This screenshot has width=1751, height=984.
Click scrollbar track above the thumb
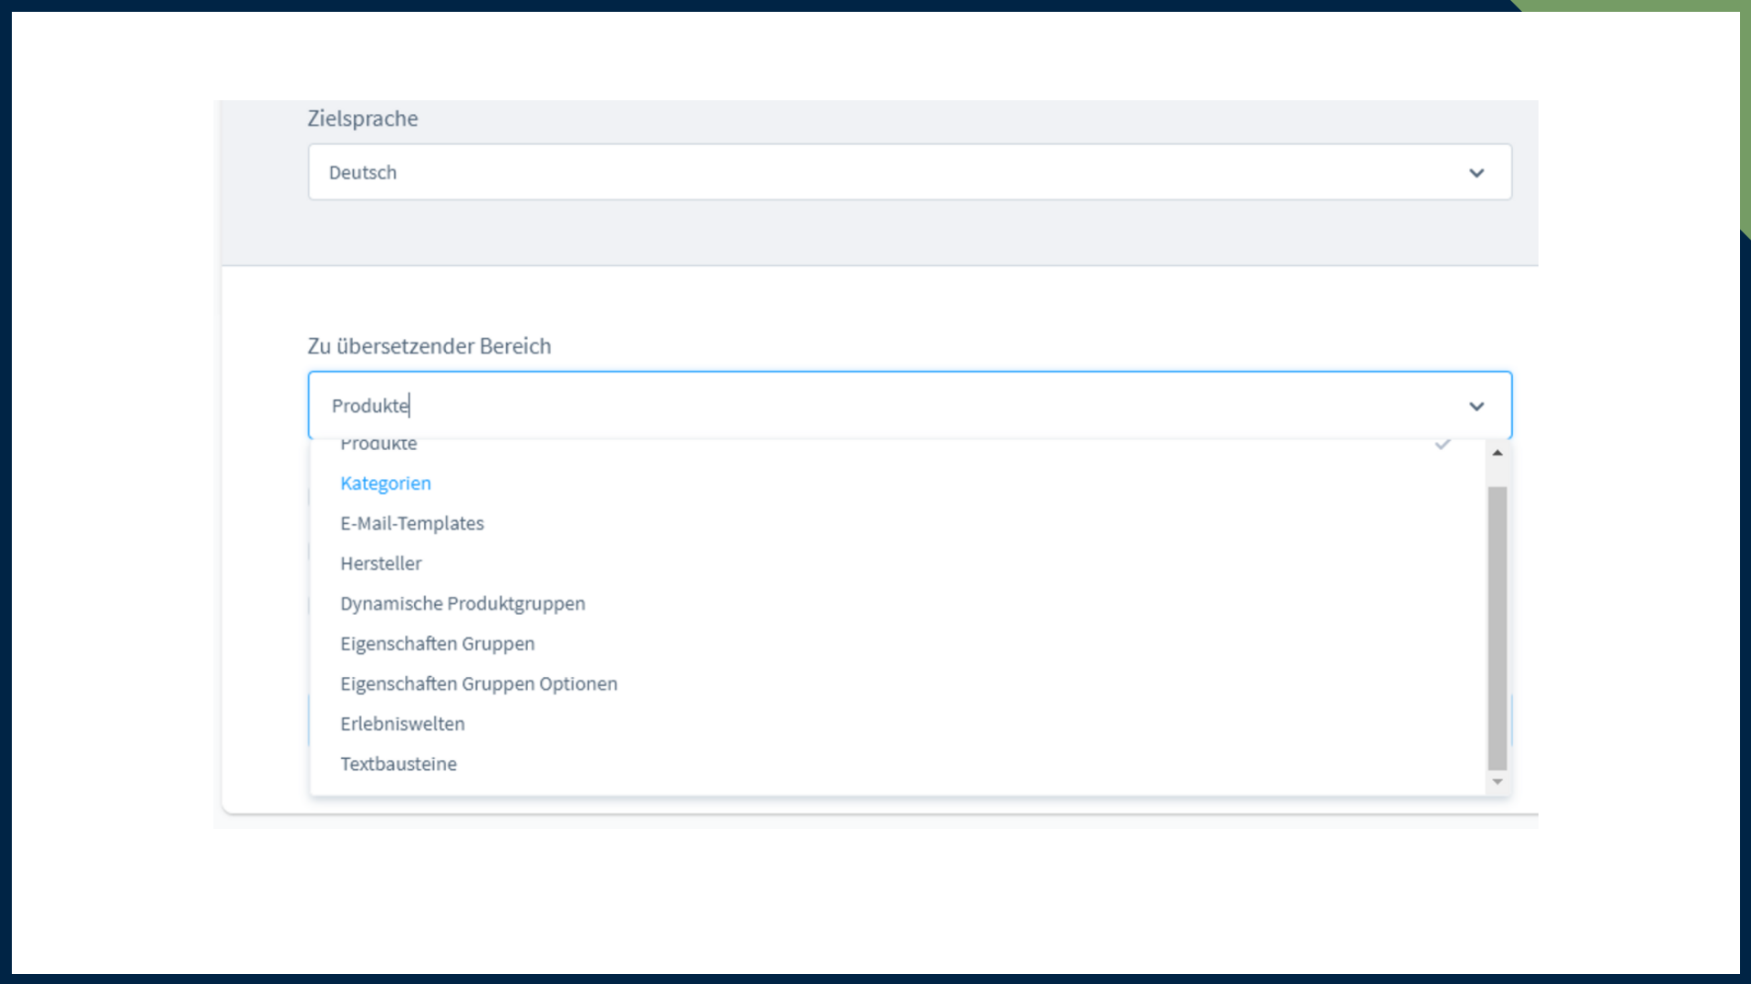[1497, 474]
